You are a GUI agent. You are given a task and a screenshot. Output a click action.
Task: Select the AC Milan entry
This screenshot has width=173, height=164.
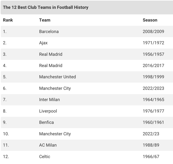tap(48, 145)
